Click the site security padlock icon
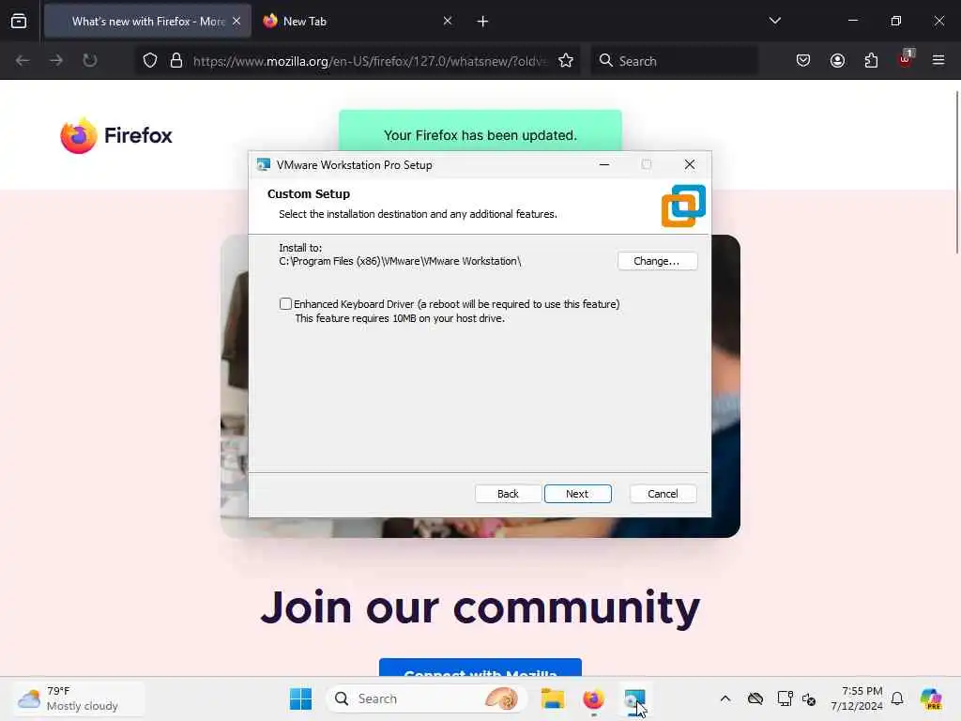Image resolution: width=961 pixels, height=721 pixels. click(176, 61)
